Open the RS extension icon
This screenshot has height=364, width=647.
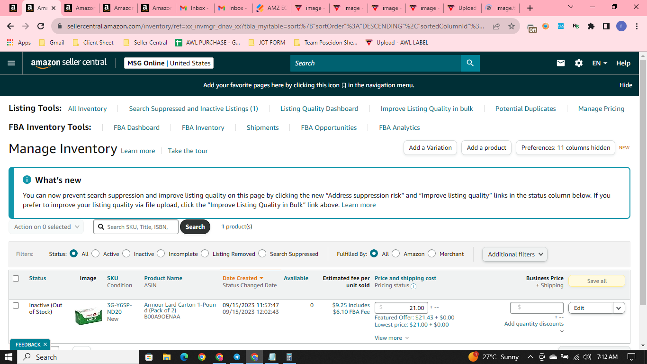coord(576,26)
